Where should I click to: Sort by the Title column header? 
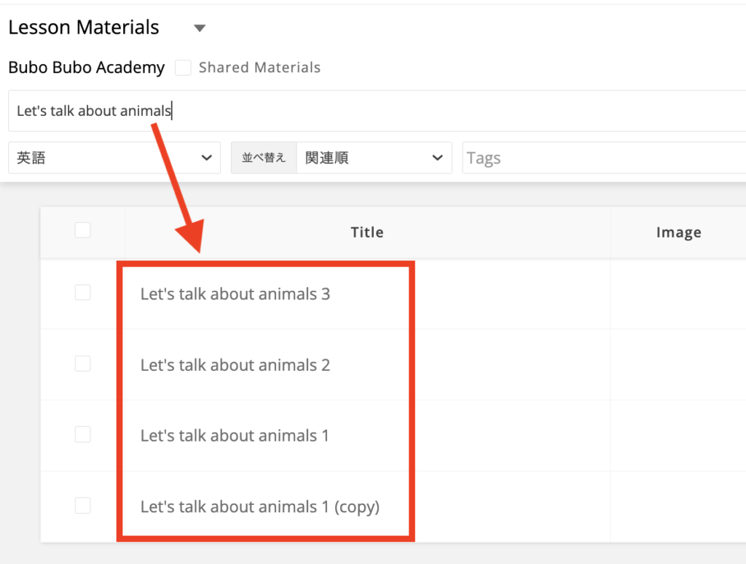coord(366,232)
